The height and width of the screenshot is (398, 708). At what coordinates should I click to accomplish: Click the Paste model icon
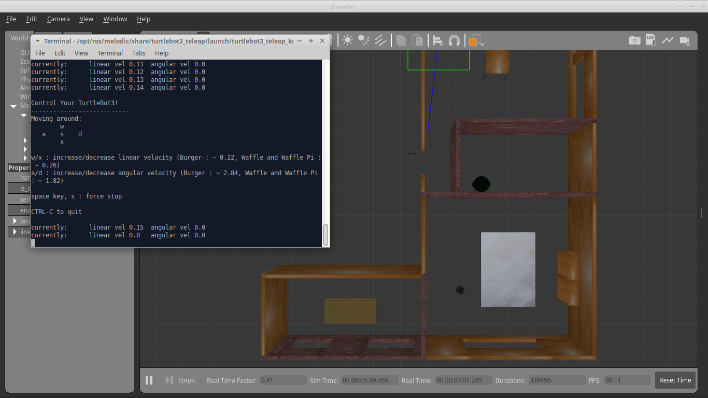coord(417,40)
